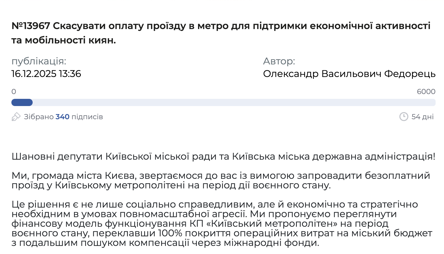This screenshot has width=444, height=254.
Task: Click the Шановні депутати greeting paragraph
Action: [223, 156]
